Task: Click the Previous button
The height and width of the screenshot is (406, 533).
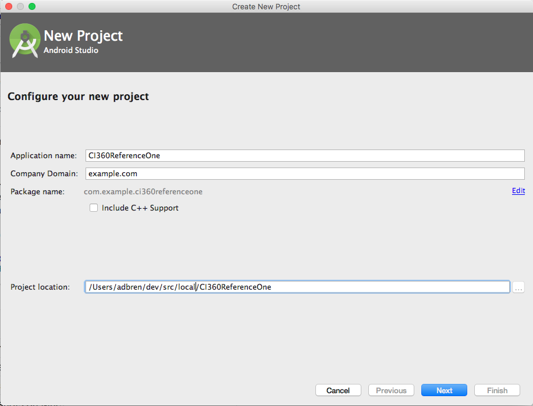Action: click(391, 390)
